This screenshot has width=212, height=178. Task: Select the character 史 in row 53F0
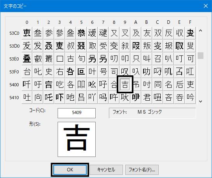[x=49, y=72]
